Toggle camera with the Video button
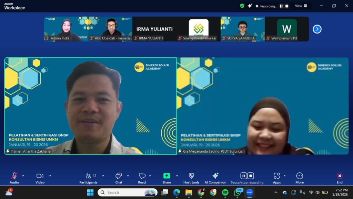This screenshot has height=199, width=353. (40, 176)
